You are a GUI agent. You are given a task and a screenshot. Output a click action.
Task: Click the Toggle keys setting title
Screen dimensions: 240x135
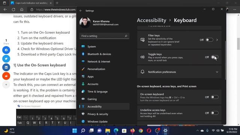click(155, 54)
